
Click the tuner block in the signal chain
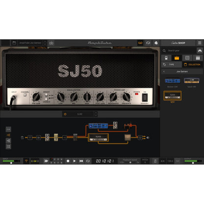(x=30, y=138)
